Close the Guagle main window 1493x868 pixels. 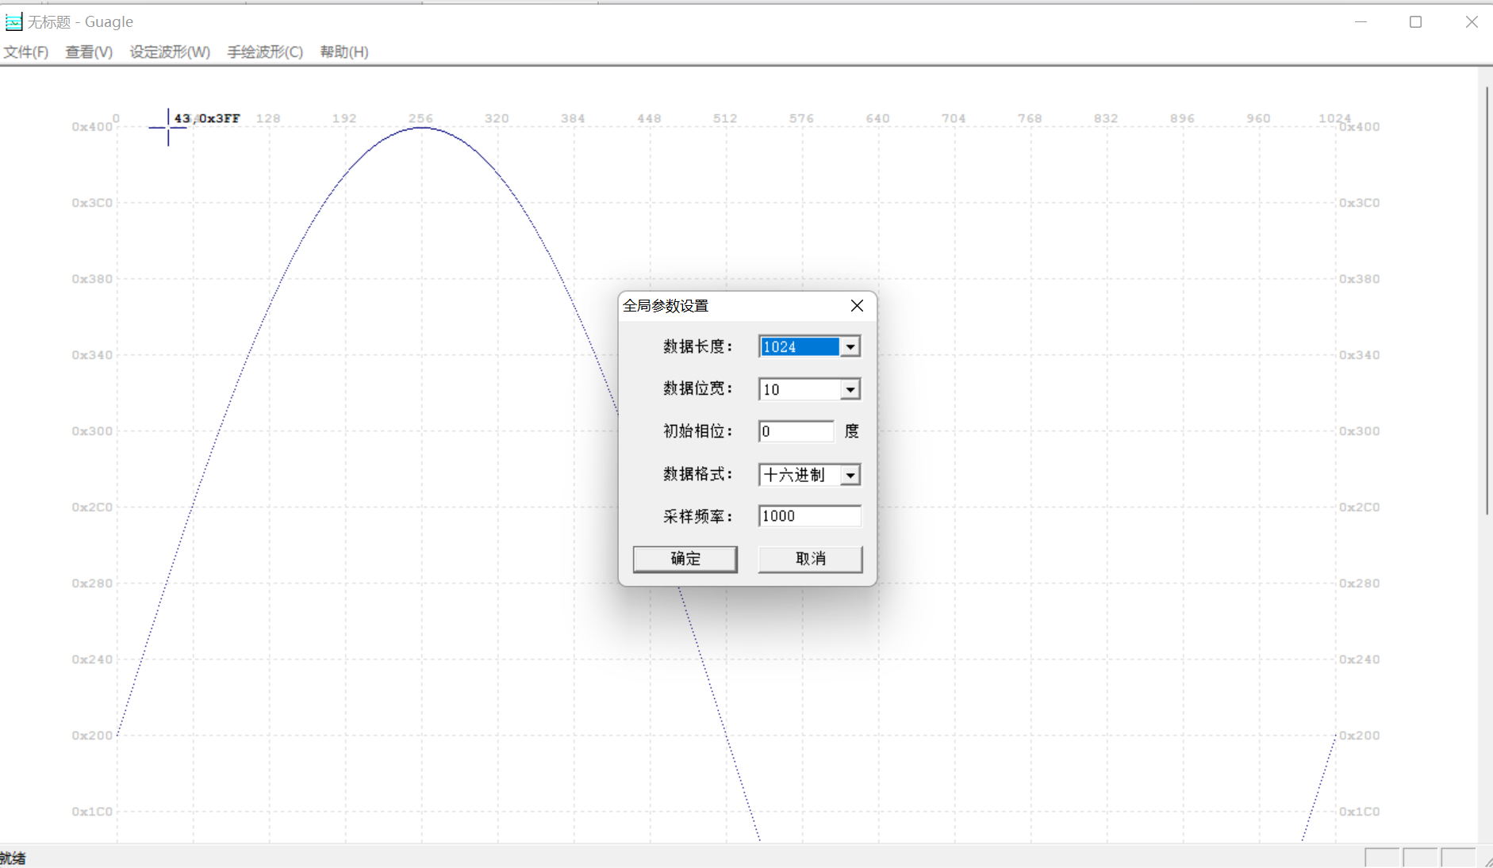pos(1472,21)
